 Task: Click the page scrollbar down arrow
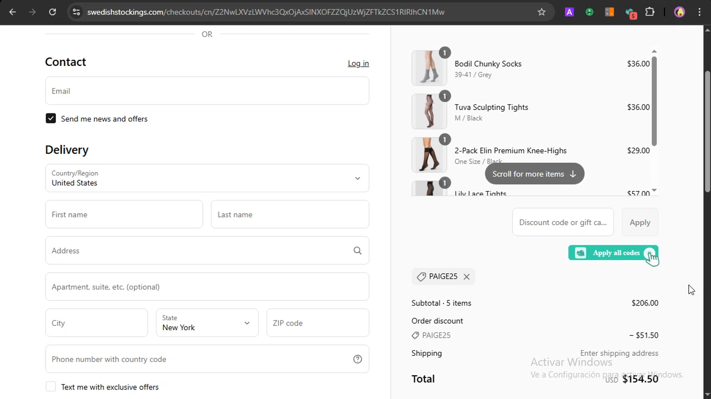pos(707,394)
